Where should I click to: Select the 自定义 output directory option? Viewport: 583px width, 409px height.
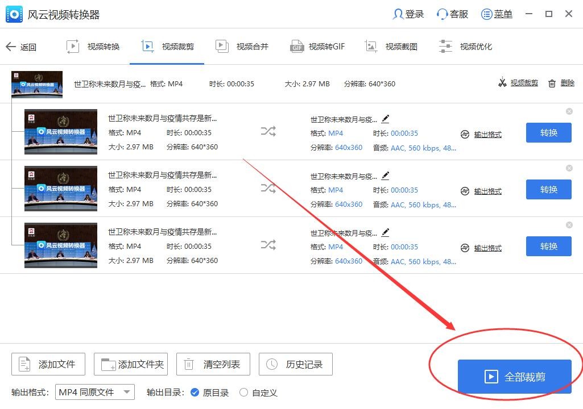(x=258, y=393)
